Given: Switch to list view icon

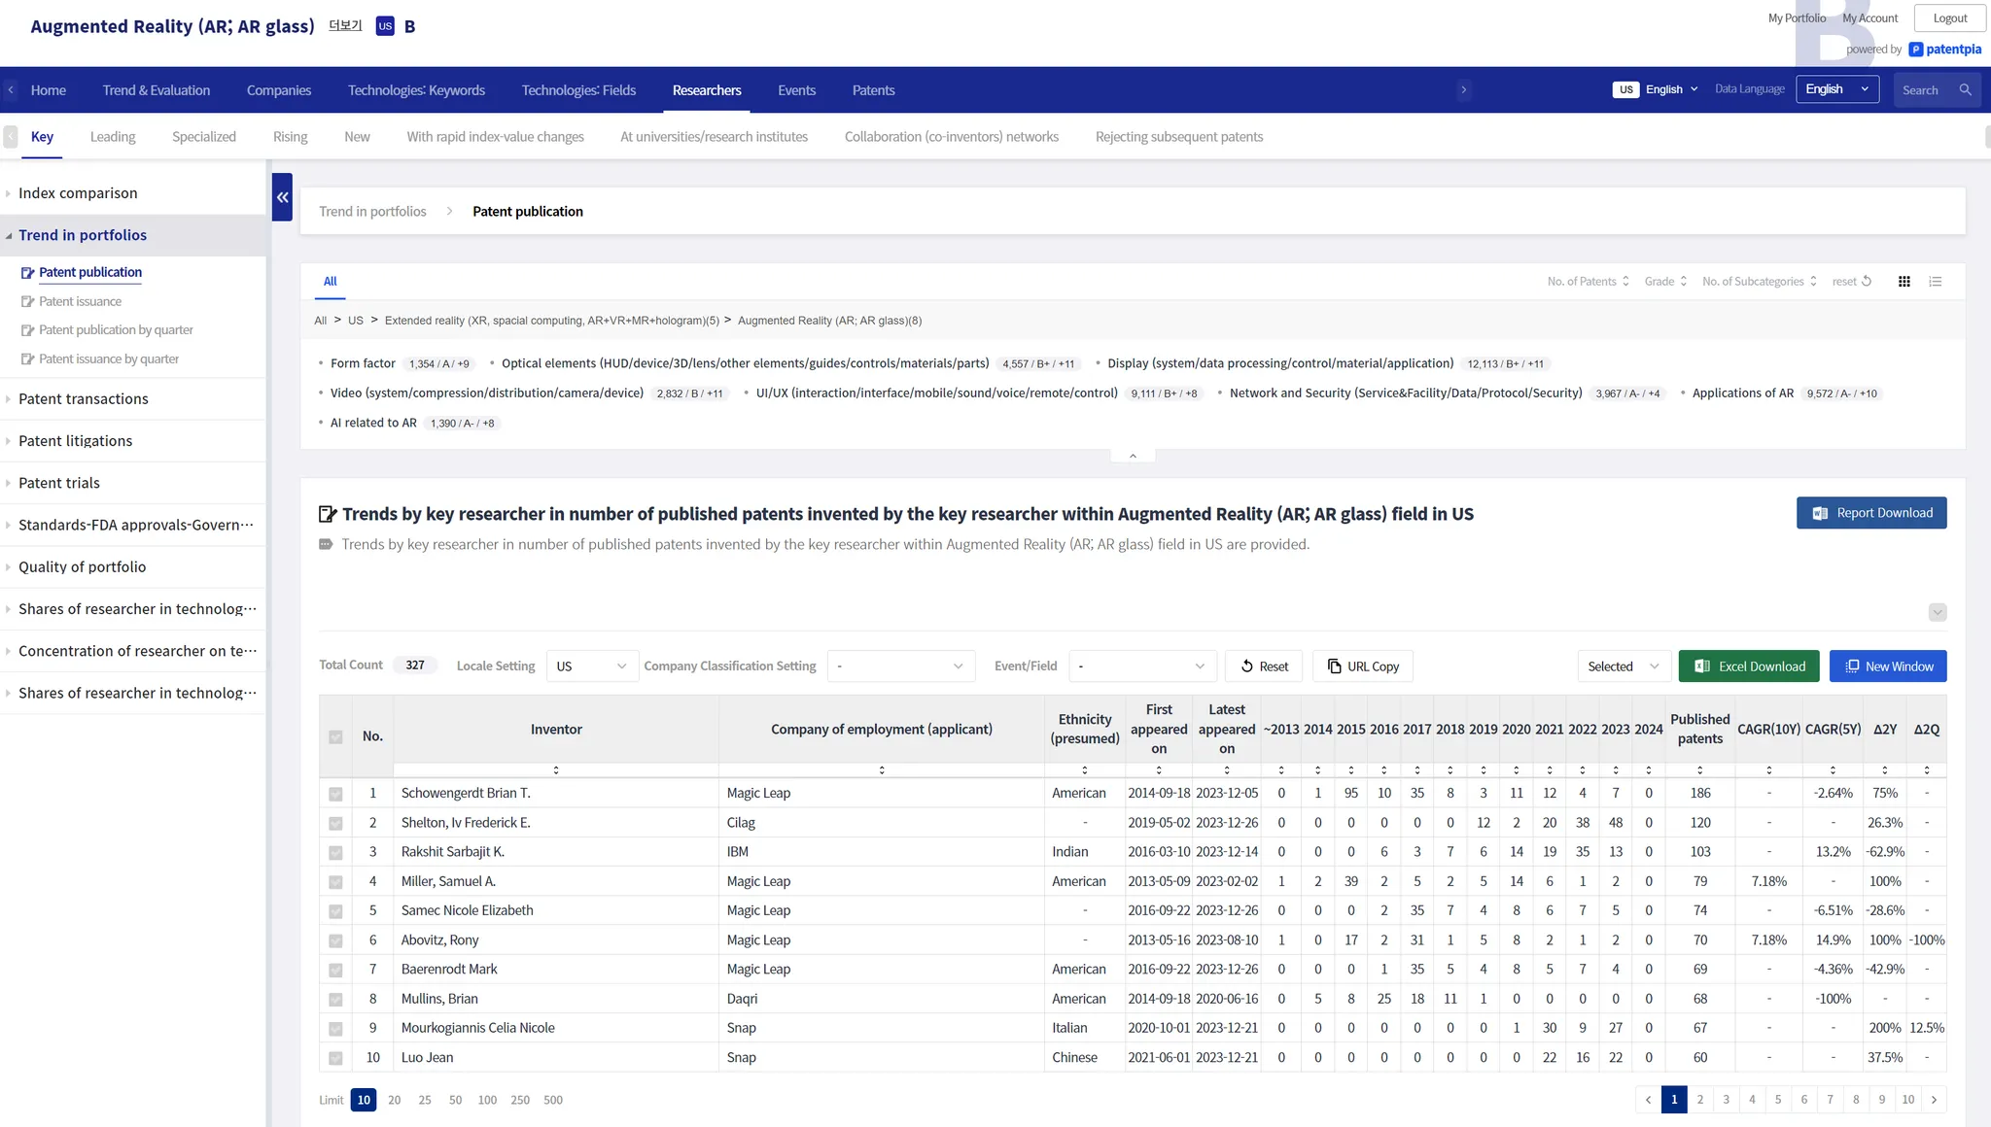Looking at the screenshot, I should pos(1936,282).
